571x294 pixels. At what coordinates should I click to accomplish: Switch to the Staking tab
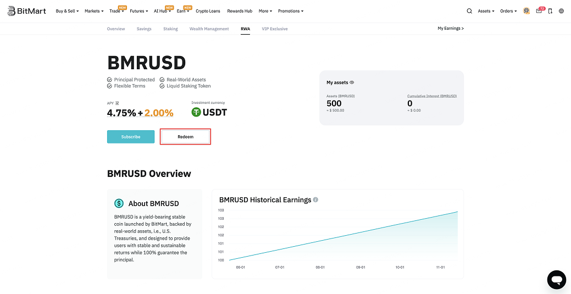pyautogui.click(x=170, y=29)
